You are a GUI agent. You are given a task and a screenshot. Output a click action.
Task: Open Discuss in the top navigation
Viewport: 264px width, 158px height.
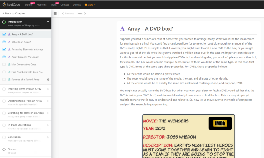tap(77, 5)
